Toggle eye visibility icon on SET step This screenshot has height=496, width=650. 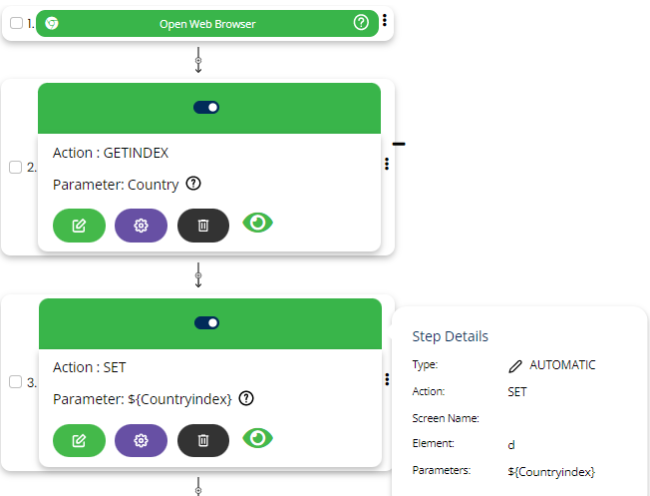258,438
